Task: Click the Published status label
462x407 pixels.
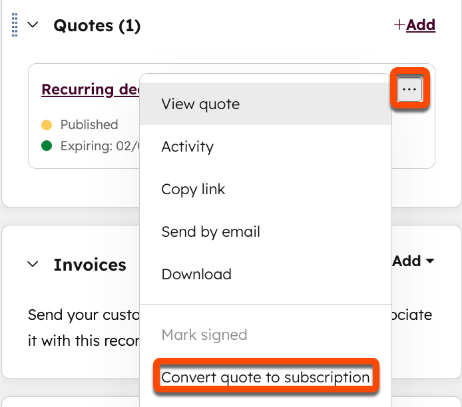Action: click(x=89, y=124)
